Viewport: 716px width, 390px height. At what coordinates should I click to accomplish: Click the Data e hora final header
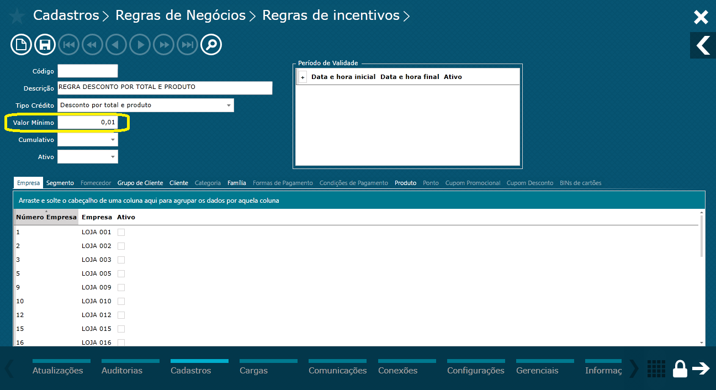pyautogui.click(x=410, y=77)
